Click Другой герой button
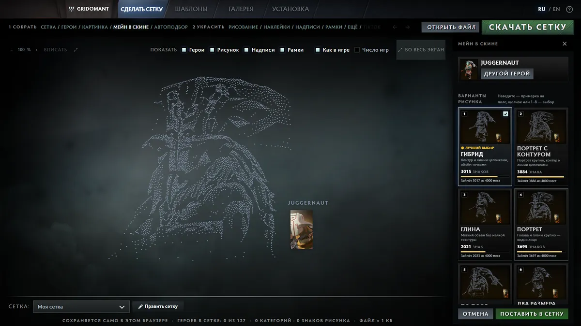This screenshot has height=326, width=581. point(507,74)
